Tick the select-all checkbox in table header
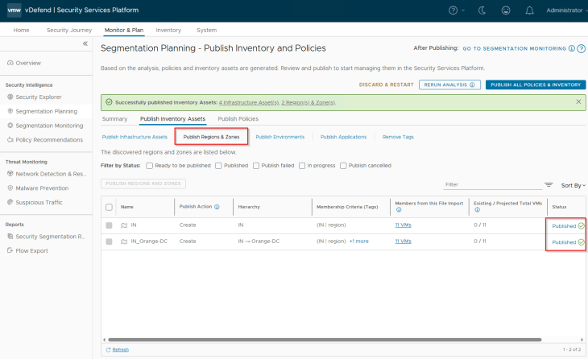 109,207
